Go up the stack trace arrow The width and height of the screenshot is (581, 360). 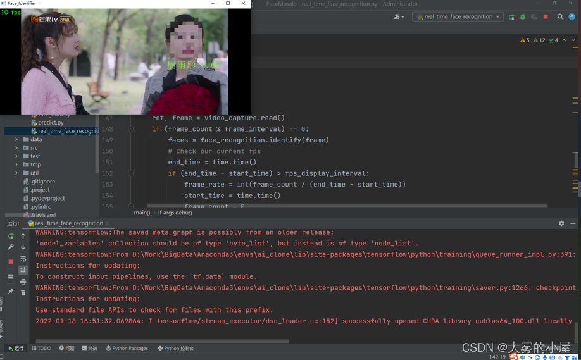[23, 236]
